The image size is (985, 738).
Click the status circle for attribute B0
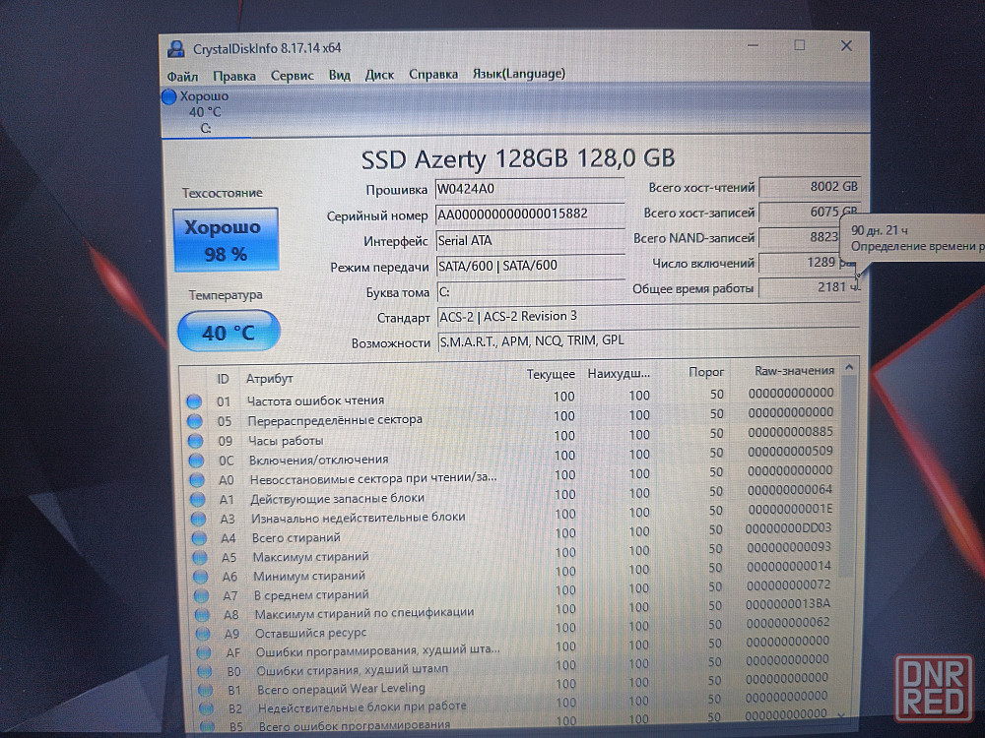pos(204,671)
